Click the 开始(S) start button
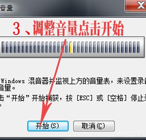Image resolution: width=146 pixels, height=140 pixels. 48,126
